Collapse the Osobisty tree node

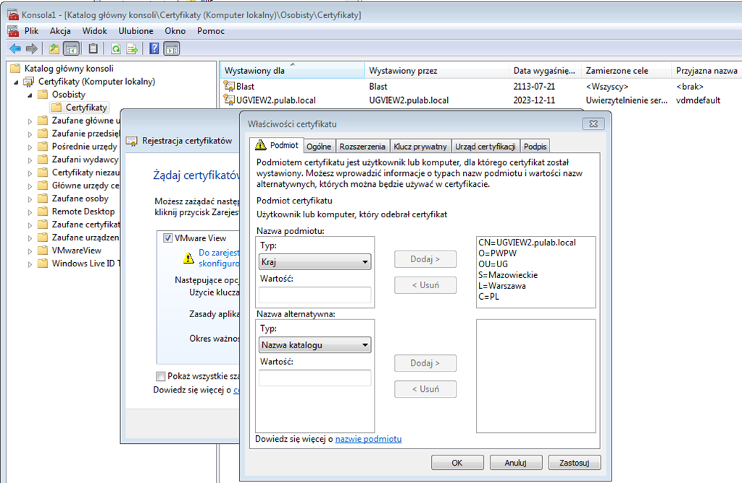30,95
